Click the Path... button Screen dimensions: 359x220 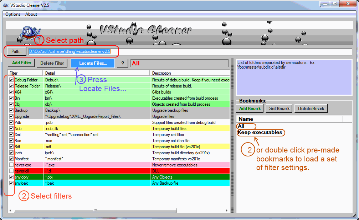(x=17, y=51)
